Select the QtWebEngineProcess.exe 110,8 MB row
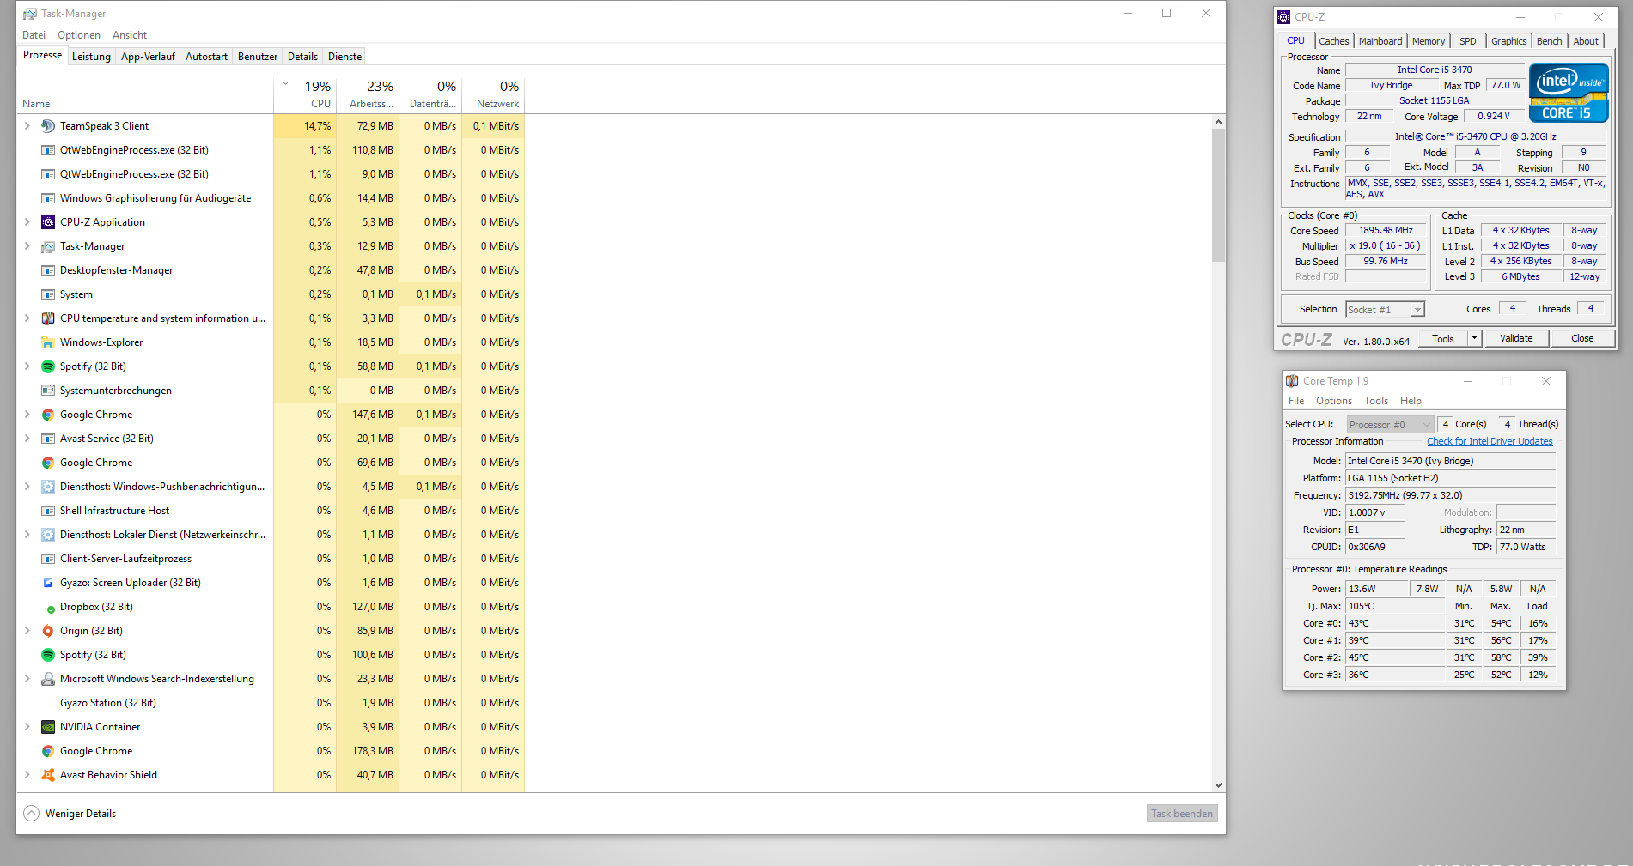Screen dimensions: 1633x866 click(271, 150)
